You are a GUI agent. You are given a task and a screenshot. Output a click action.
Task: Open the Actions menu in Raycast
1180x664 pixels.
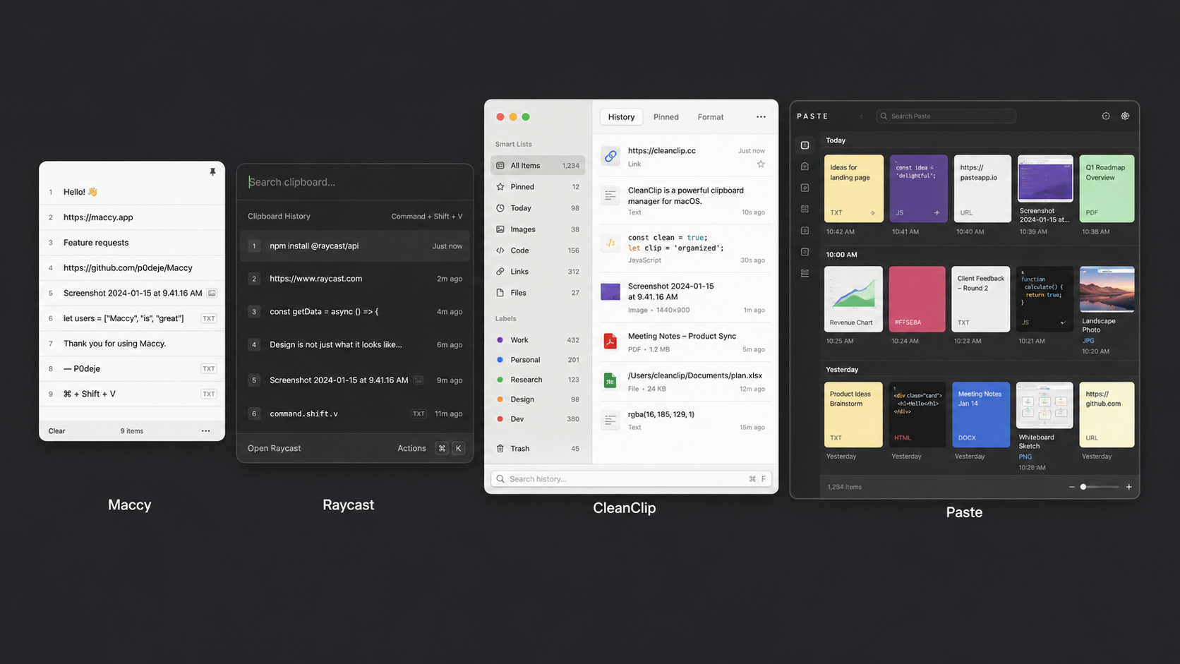pos(411,448)
